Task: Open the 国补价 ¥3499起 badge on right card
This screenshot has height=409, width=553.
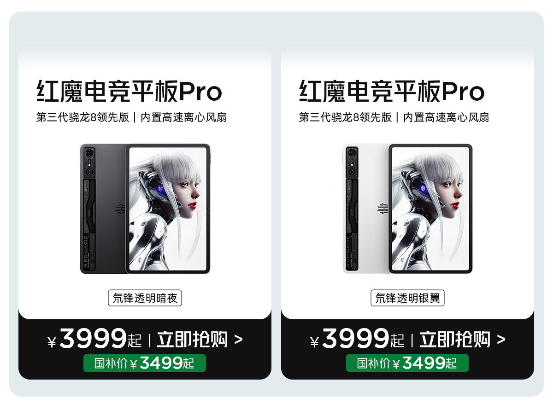Action: [407, 363]
